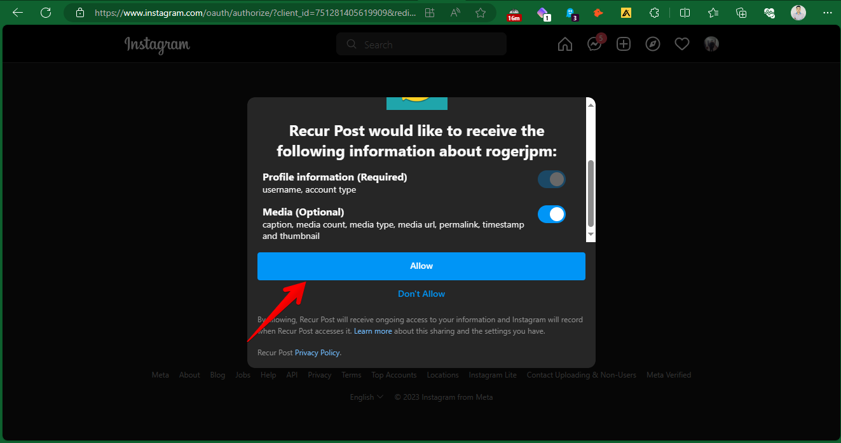Add page to favorites star icon
Screen dimensions: 841x443
point(481,13)
